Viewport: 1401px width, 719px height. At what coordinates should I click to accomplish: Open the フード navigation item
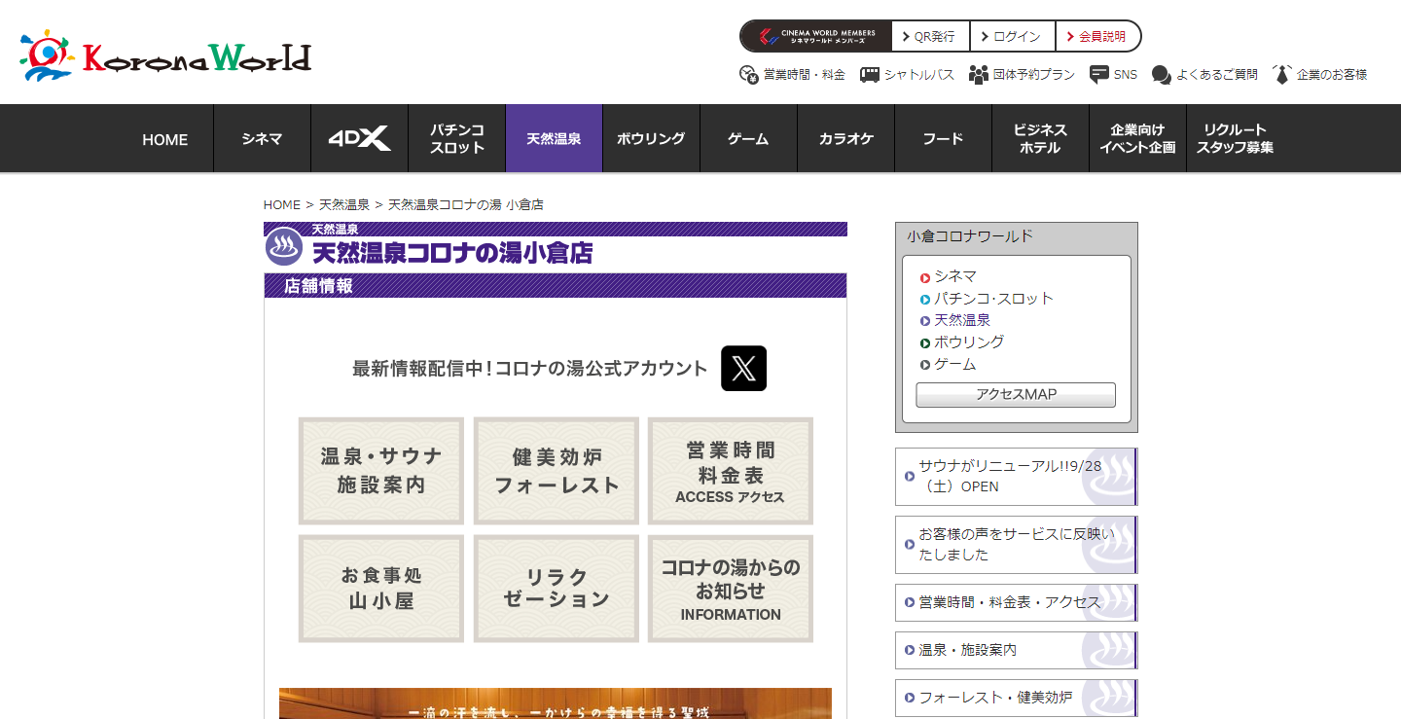943,138
